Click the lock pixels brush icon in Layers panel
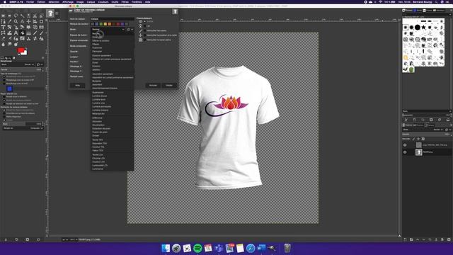The width and height of the screenshot is (453, 255). (x=413, y=139)
